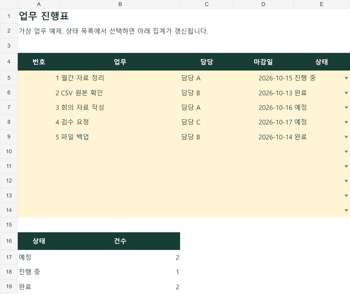Click the 마감일 header cell
350x294 pixels.
tap(263, 62)
